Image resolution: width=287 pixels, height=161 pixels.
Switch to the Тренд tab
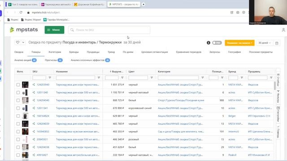111,52
